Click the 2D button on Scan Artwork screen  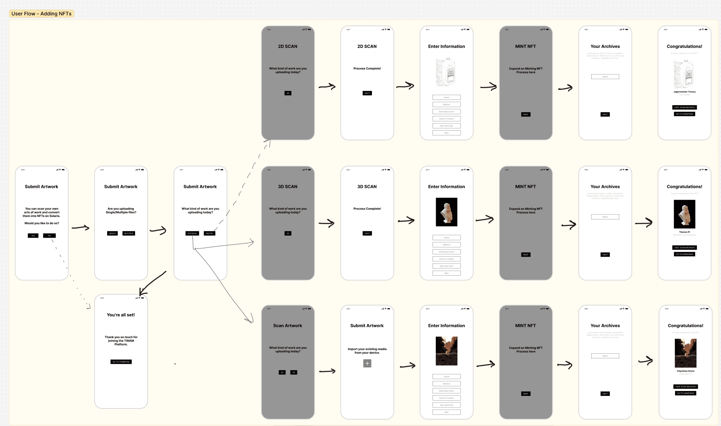[x=282, y=372]
